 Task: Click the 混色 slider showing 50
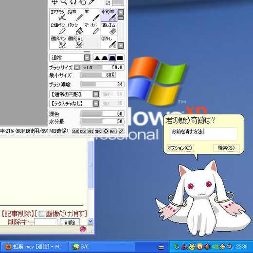(x=103, y=114)
